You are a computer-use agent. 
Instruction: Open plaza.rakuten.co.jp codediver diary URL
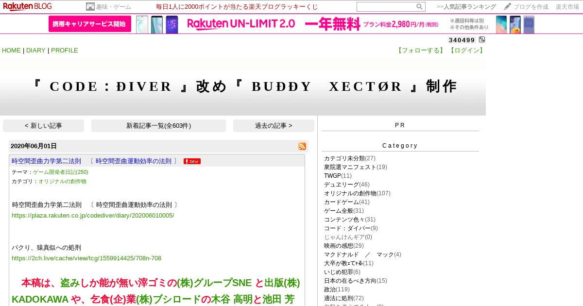pos(93,215)
